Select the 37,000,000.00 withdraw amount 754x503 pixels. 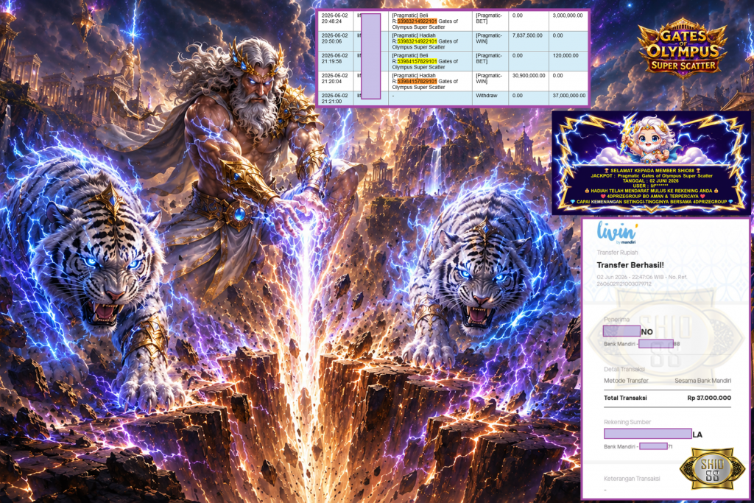tap(569, 96)
